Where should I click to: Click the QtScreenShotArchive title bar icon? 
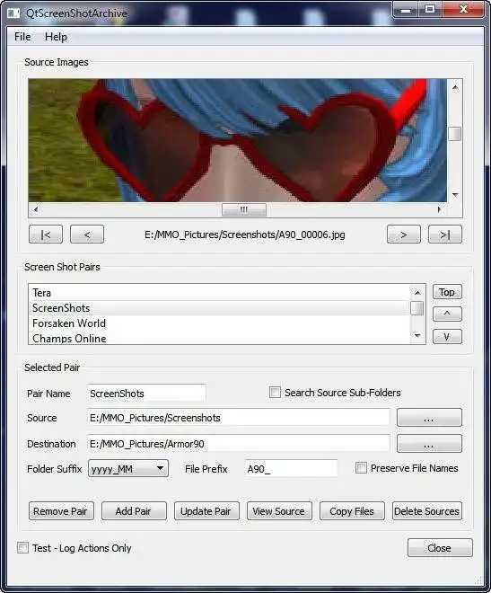13,13
